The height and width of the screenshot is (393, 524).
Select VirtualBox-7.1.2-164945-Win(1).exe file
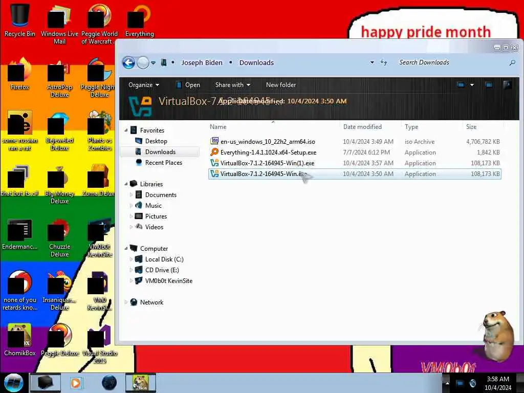point(355,163)
